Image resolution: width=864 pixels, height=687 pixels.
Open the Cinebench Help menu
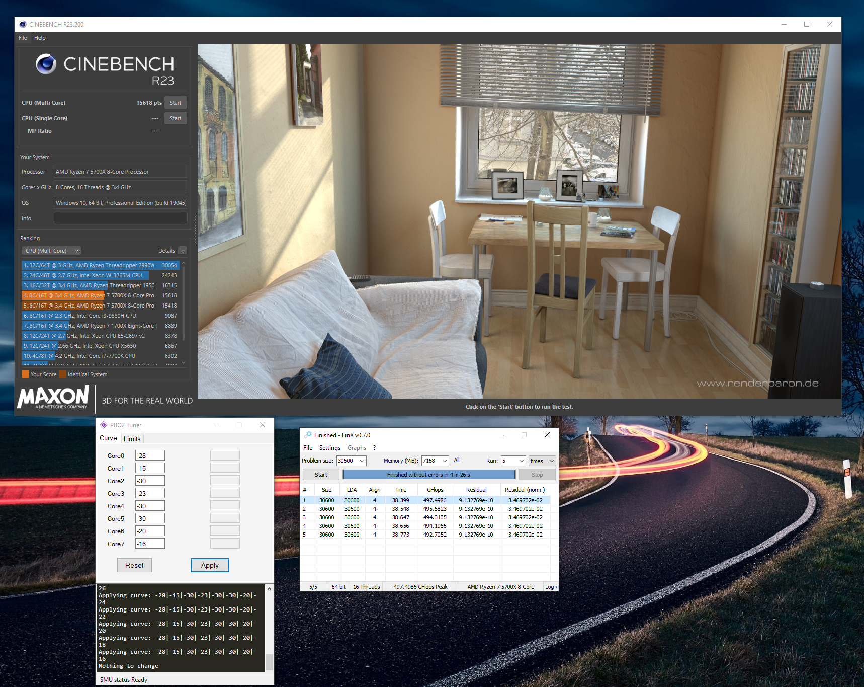tap(40, 38)
